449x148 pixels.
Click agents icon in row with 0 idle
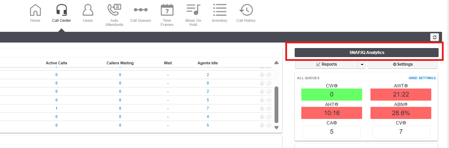pos(262,83)
